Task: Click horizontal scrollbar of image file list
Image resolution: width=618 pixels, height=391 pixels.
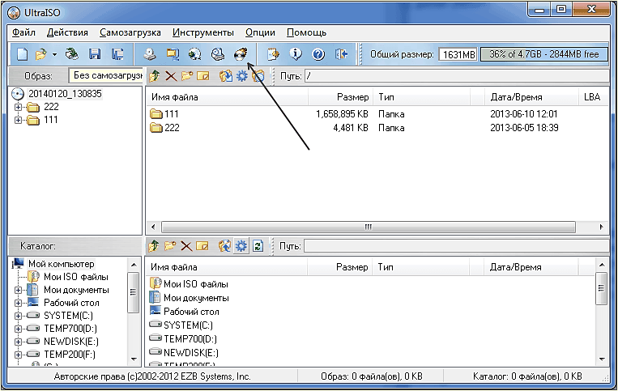Action: [x=368, y=227]
